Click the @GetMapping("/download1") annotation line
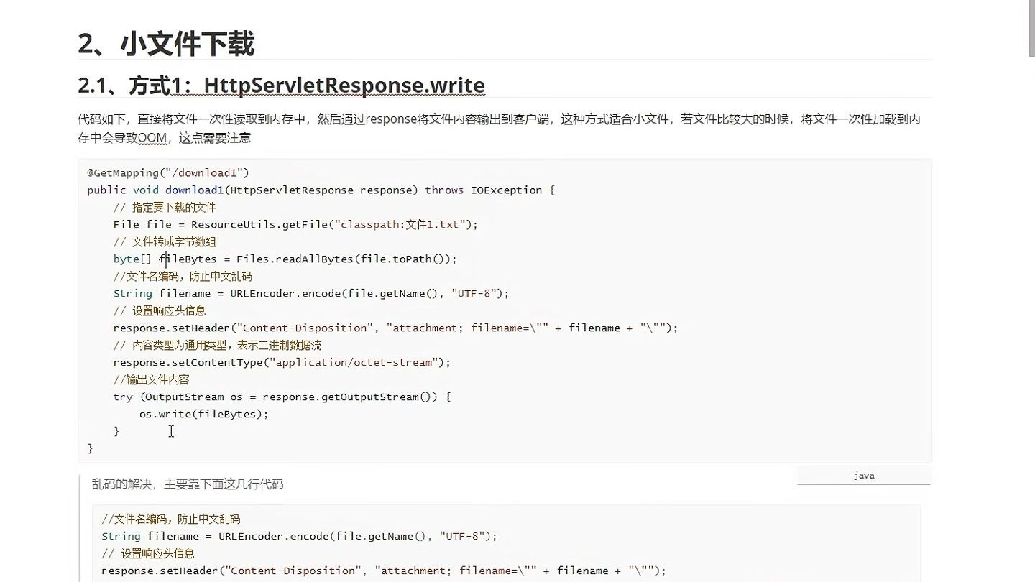This screenshot has width=1035, height=582. [168, 172]
